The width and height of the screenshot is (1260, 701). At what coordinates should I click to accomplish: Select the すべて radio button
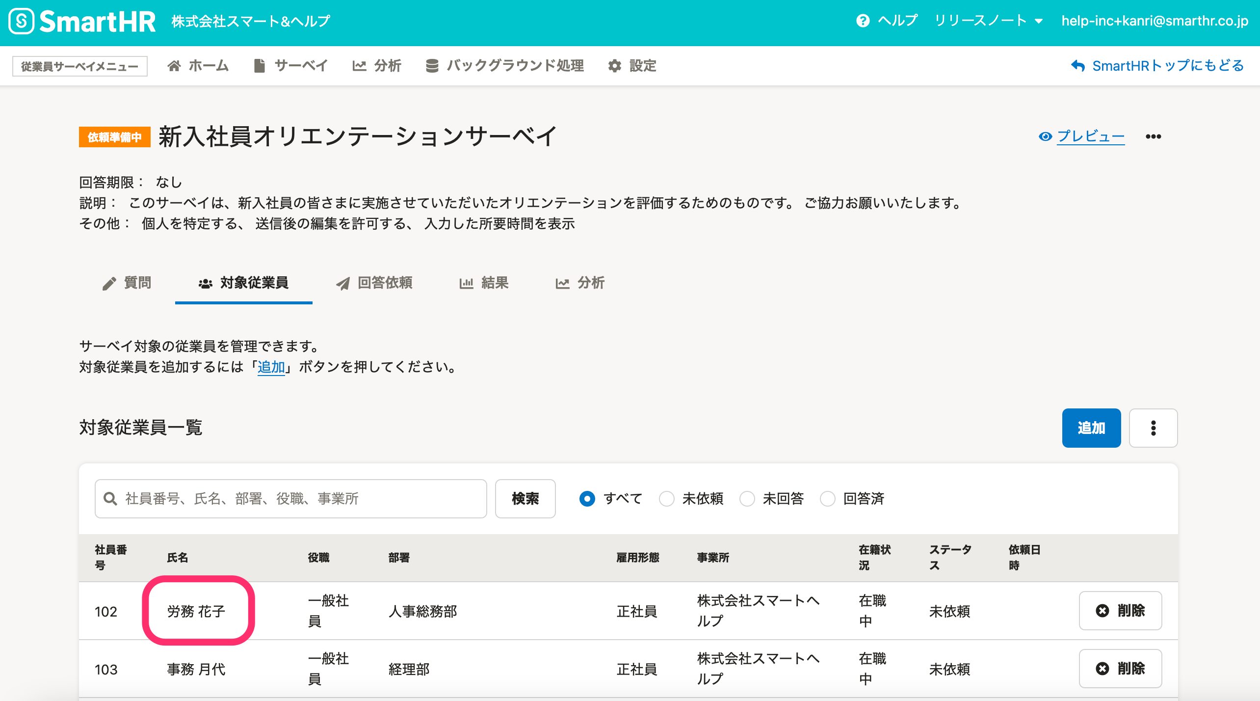point(587,499)
